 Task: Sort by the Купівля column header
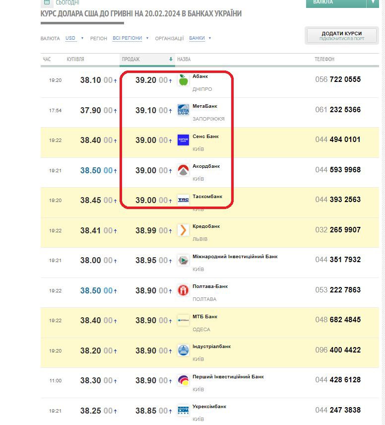[75, 60]
